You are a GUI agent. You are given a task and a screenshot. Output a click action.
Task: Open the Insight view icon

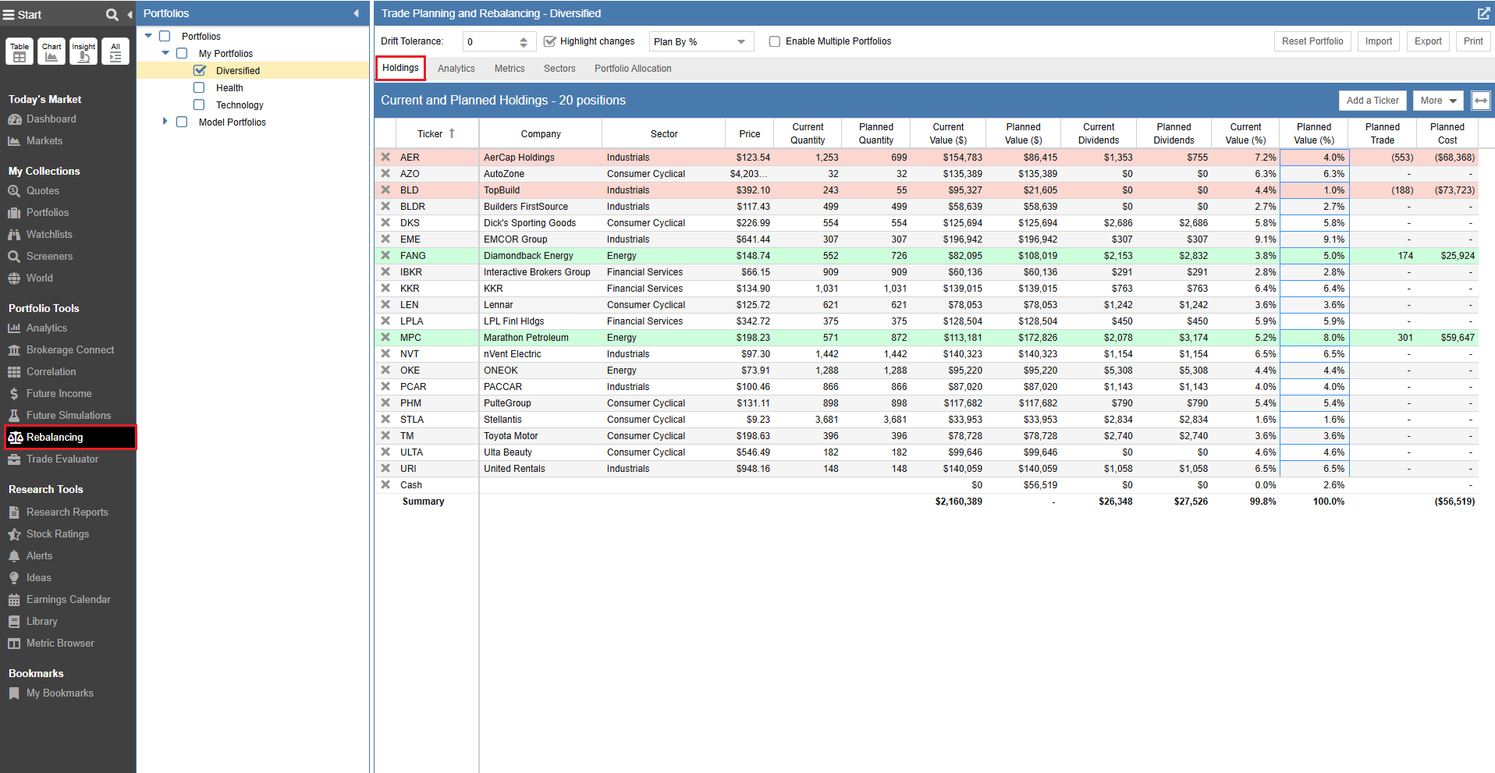point(83,51)
